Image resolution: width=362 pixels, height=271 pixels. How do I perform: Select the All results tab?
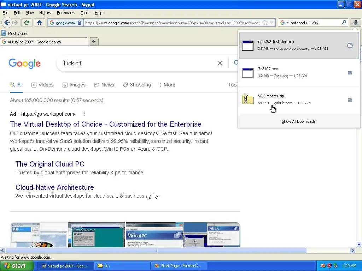[x=16, y=85]
